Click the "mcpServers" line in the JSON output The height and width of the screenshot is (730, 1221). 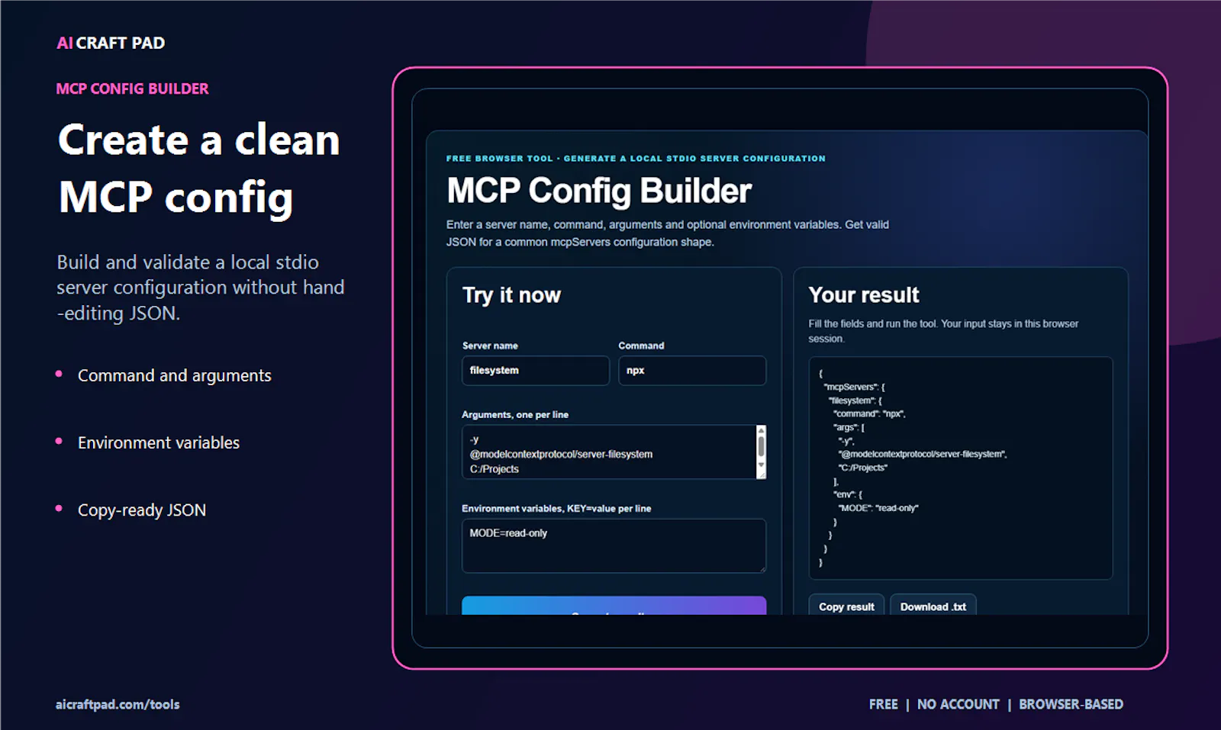point(854,387)
